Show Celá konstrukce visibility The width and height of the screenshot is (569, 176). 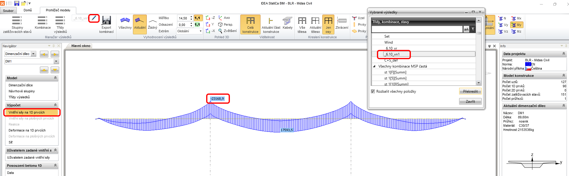250,24
